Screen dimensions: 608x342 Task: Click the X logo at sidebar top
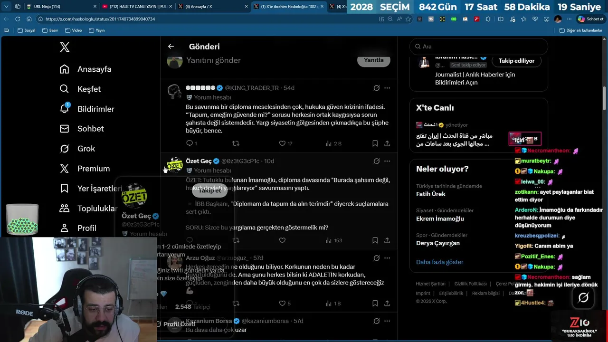(65, 47)
